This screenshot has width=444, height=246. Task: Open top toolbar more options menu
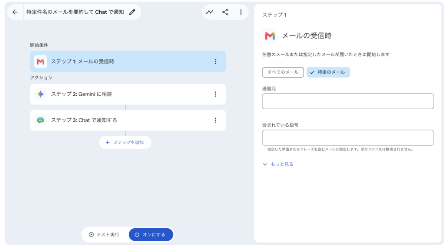point(241,12)
